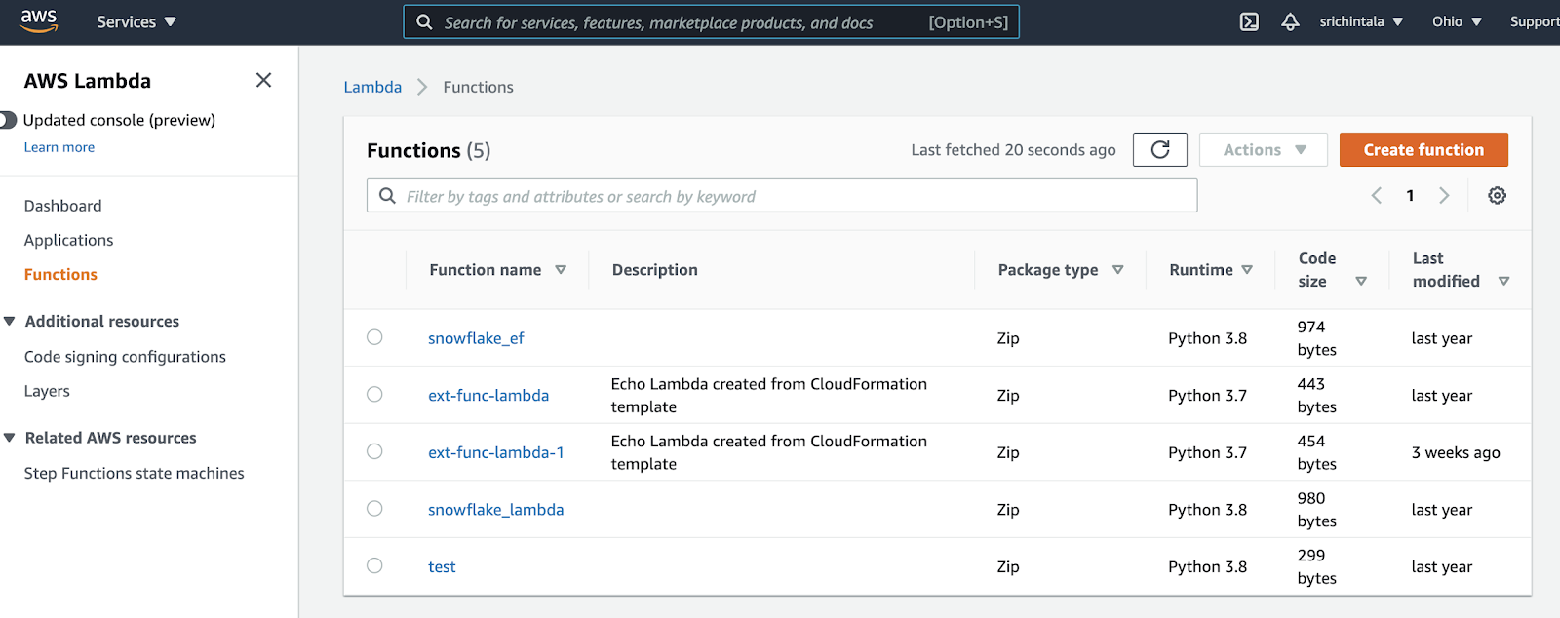Sort by Function name column arrow
This screenshot has width=1560, height=618.
[561, 270]
